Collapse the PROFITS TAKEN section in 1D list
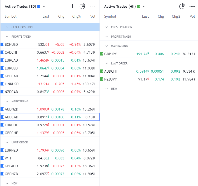This screenshot has height=186, width=198. tap(7, 37)
